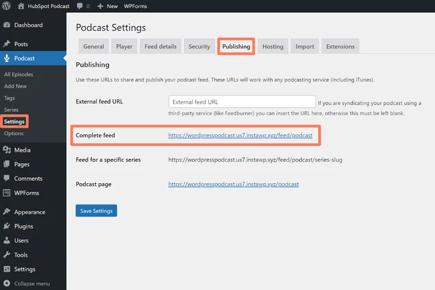Open the Dashboard menu label
Viewport: 435px width, 290px height.
pyautogui.click(x=29, y=25)
